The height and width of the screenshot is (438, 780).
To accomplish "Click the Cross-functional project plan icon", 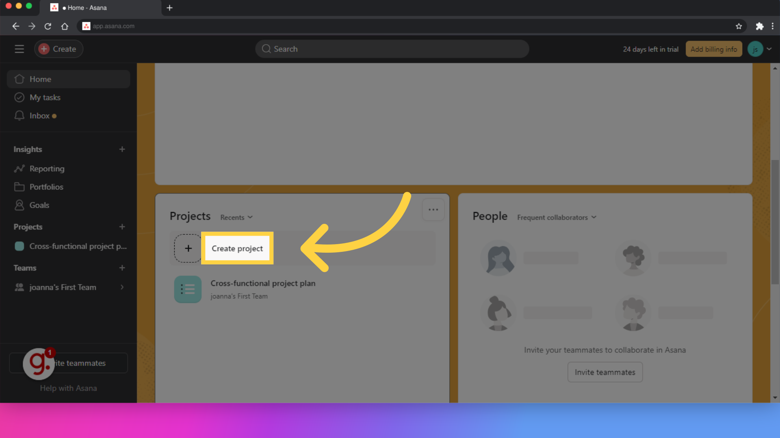I will point(188,289).
